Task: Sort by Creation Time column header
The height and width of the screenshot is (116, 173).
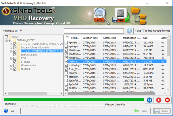Action: tap(92, 38)
